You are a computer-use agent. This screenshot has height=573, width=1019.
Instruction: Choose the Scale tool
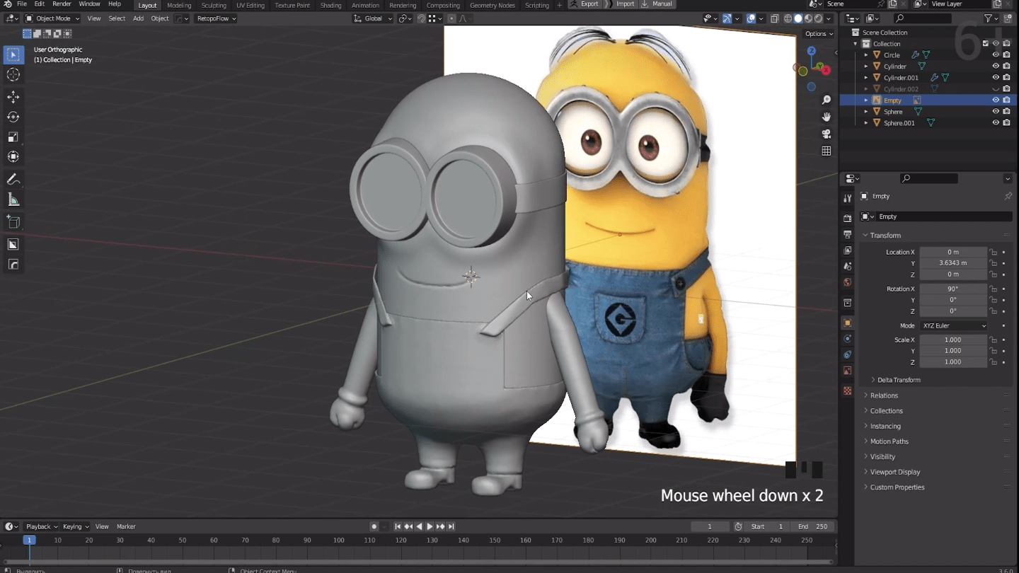(13, 137)
